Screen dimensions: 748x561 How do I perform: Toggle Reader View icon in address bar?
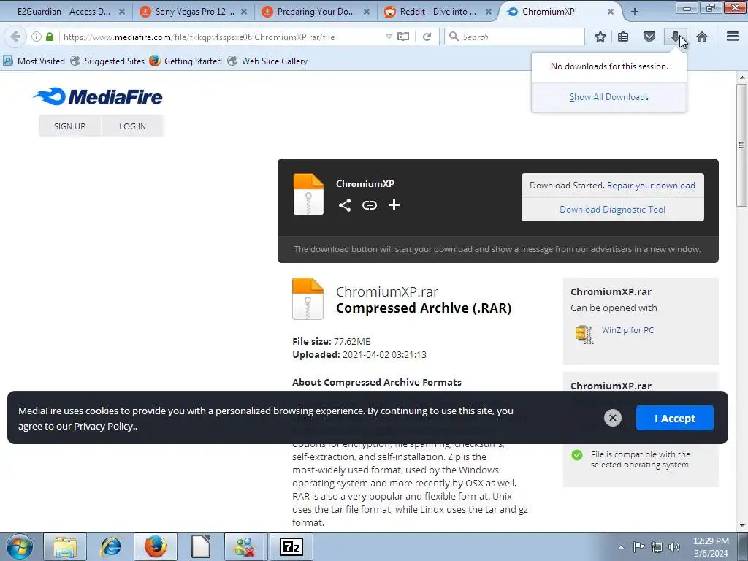point(403,37)
